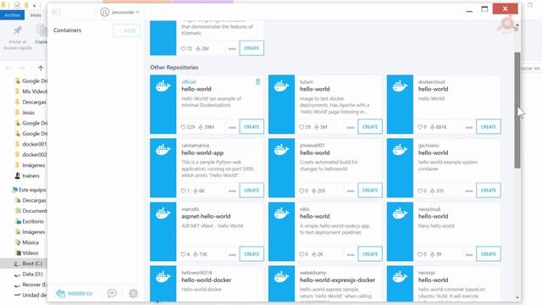Open the Docker CLI button

click(x=75, y=293)
